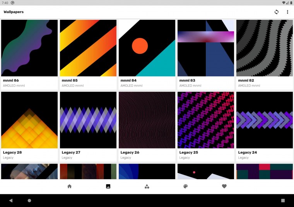Pick the grey wavy mnml 82 wallpaper

pos(265,48)
